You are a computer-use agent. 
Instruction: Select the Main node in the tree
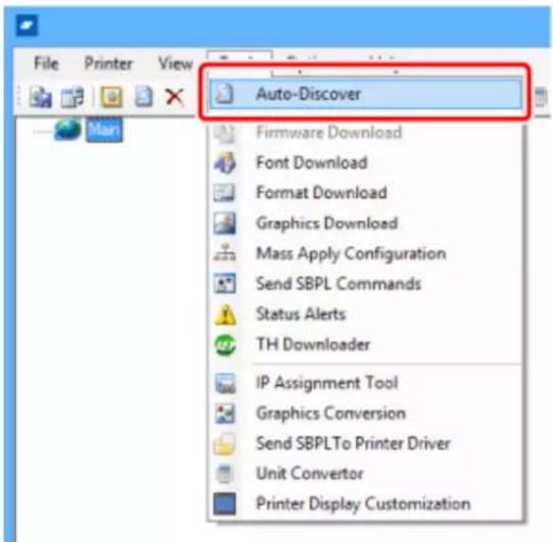104,130
